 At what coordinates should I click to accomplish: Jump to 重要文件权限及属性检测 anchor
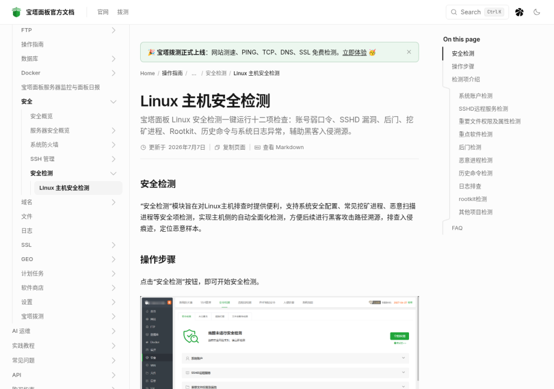490,122
